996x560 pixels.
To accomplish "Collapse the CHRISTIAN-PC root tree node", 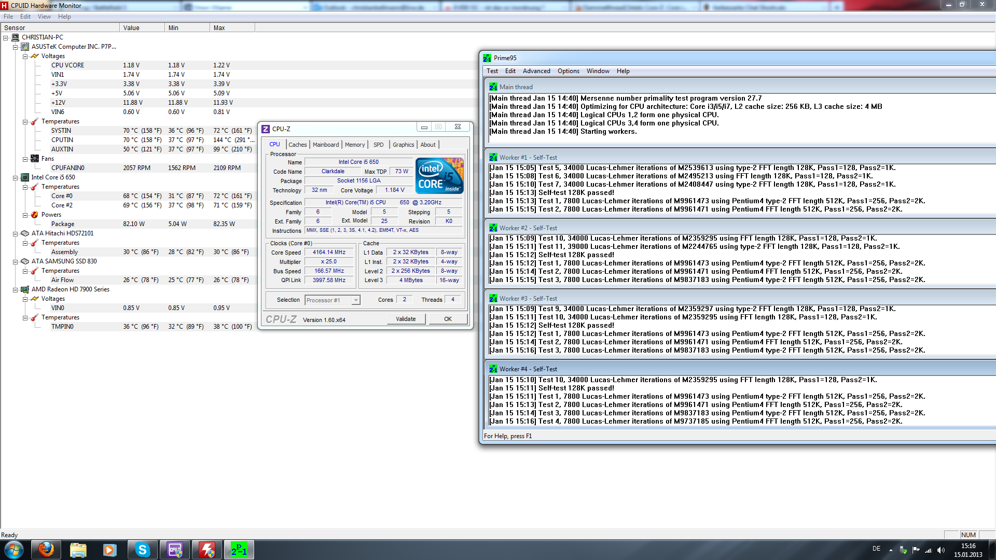I will (5, 37).
